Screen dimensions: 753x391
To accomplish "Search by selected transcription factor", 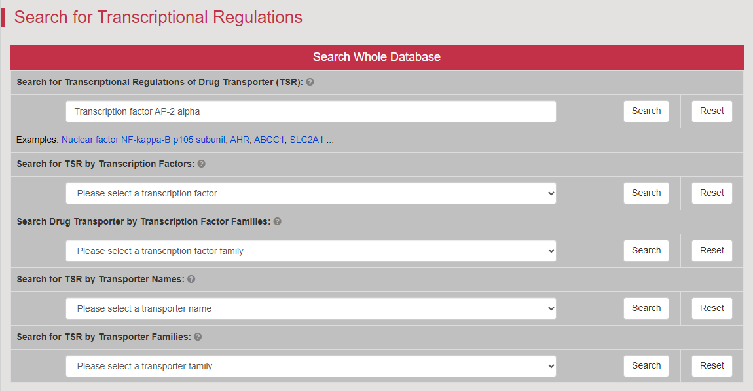I will pyautogui.click(x=646, y=193).
